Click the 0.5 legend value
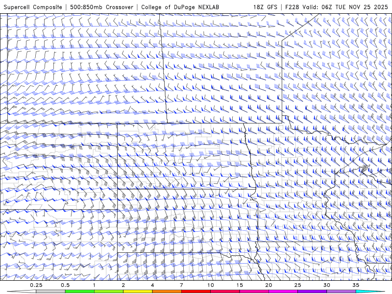This screenshot has width=392, height=294. pyautogui.click(x=65, y=285)
